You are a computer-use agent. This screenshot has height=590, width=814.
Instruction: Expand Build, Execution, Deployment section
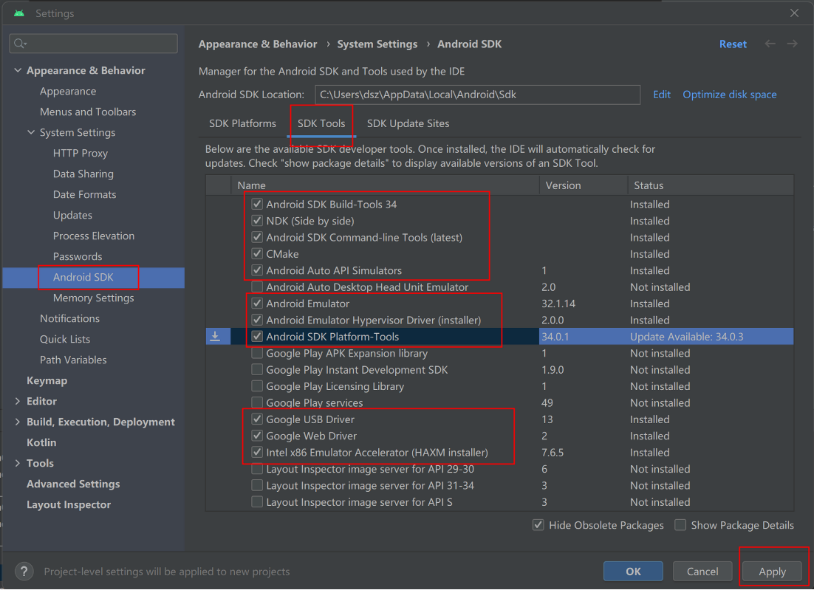click(18, 422)
